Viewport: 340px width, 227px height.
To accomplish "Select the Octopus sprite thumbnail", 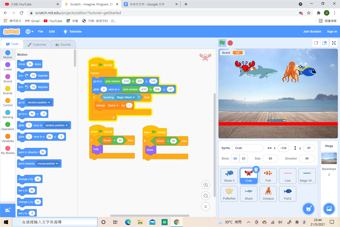I will pos(268,194).
